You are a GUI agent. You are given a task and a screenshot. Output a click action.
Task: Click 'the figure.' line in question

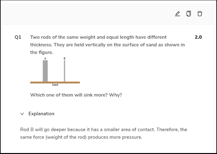point(41,52)
